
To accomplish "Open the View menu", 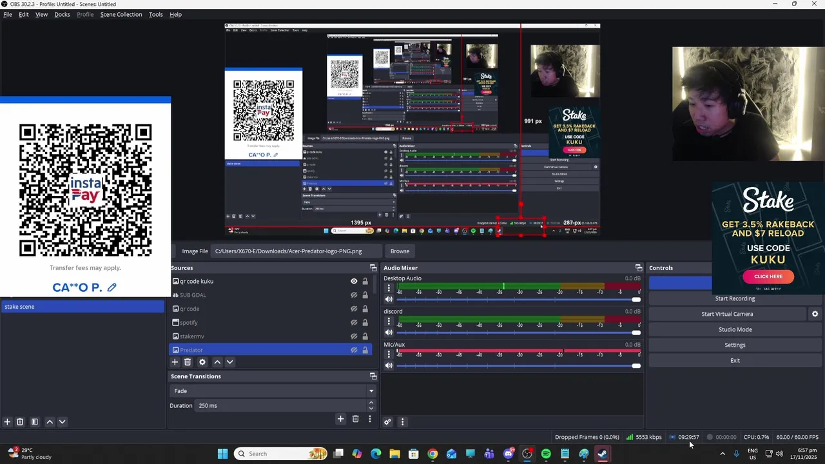I will coord(41,14).
